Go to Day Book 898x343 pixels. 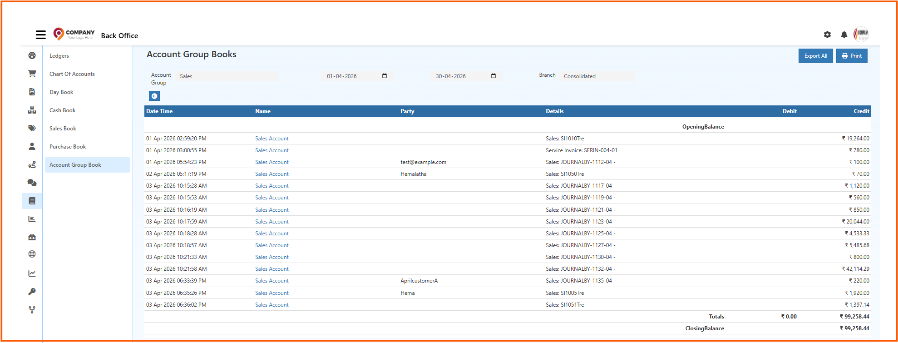tap(61, 92)
